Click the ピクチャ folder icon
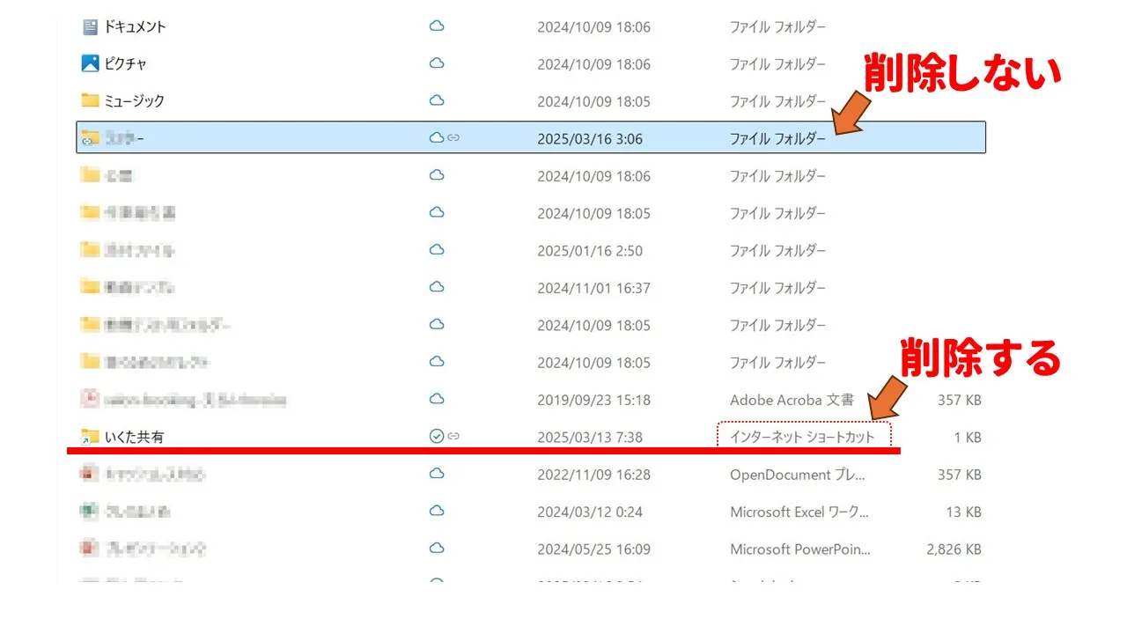The image size is (1127, 634). click(90, 64)
